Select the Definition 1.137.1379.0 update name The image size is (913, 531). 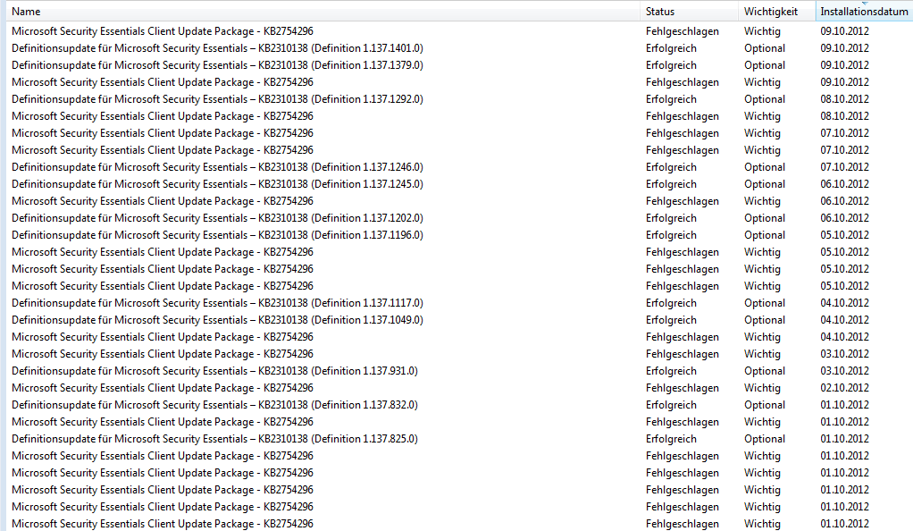point(217,65)
